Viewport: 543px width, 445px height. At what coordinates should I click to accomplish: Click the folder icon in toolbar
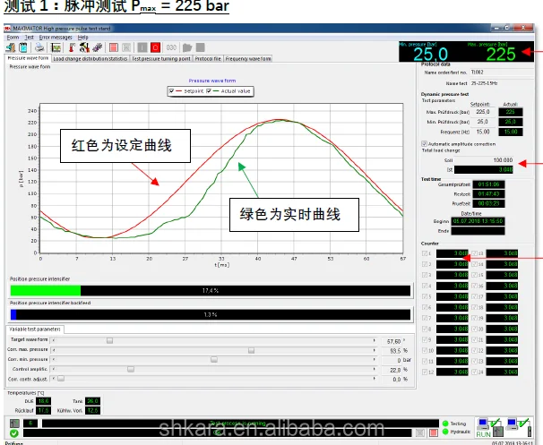tap(187, 47)
